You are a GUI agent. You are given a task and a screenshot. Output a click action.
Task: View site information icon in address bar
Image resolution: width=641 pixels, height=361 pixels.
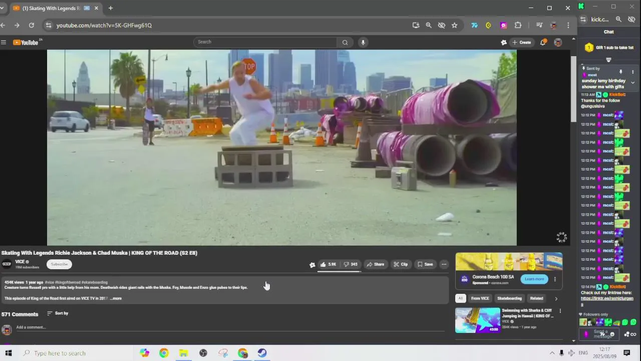pyautogui.click(x=48, y=25)
